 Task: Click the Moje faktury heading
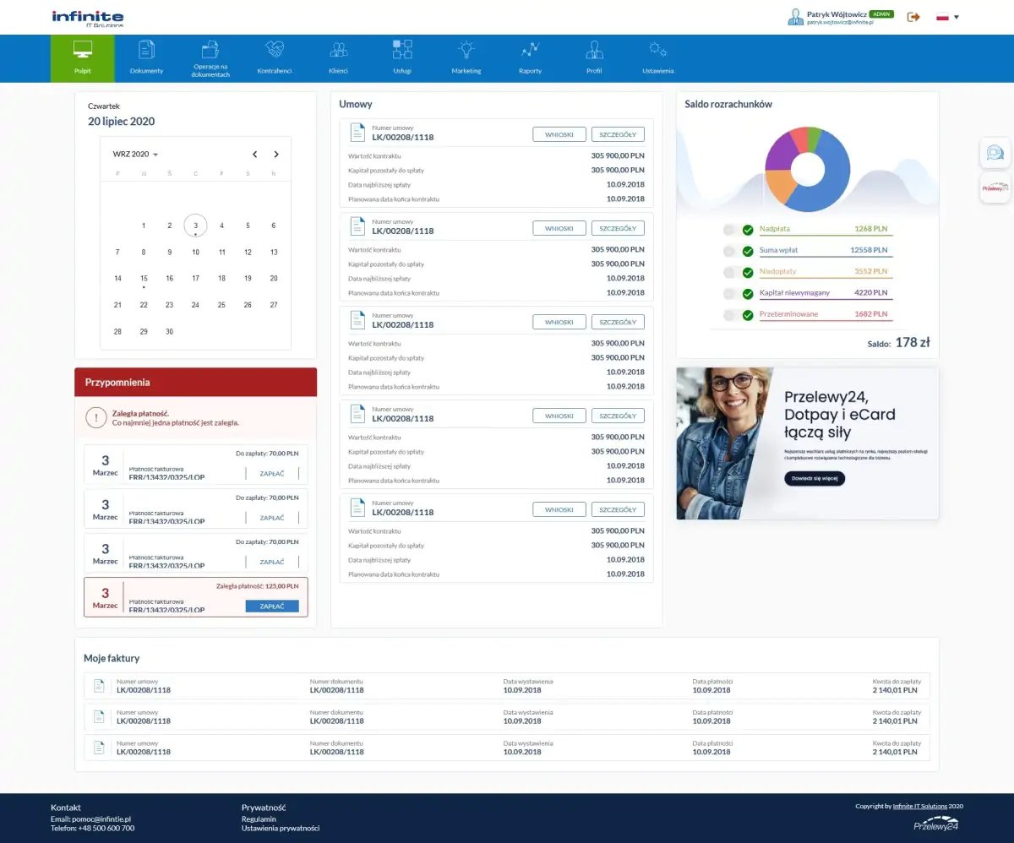[x=112, y=658]
